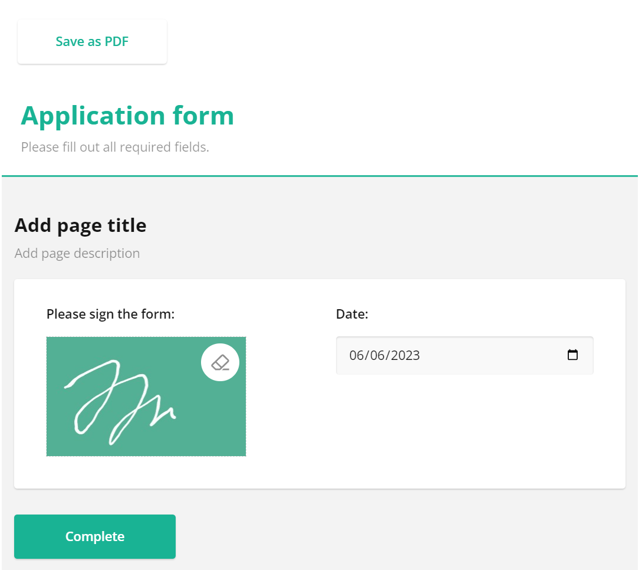Screen dimensions: 642x570
Task: Click inside the date input field
Action: tap(413, 355)
